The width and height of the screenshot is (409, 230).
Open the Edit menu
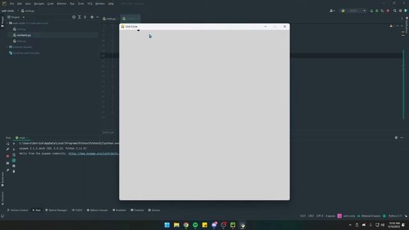pyautogui.click(x=20, y=4)
